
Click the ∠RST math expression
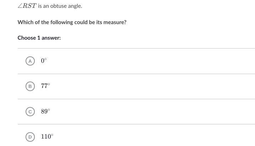pyautogui.click(x=27, y=6)
